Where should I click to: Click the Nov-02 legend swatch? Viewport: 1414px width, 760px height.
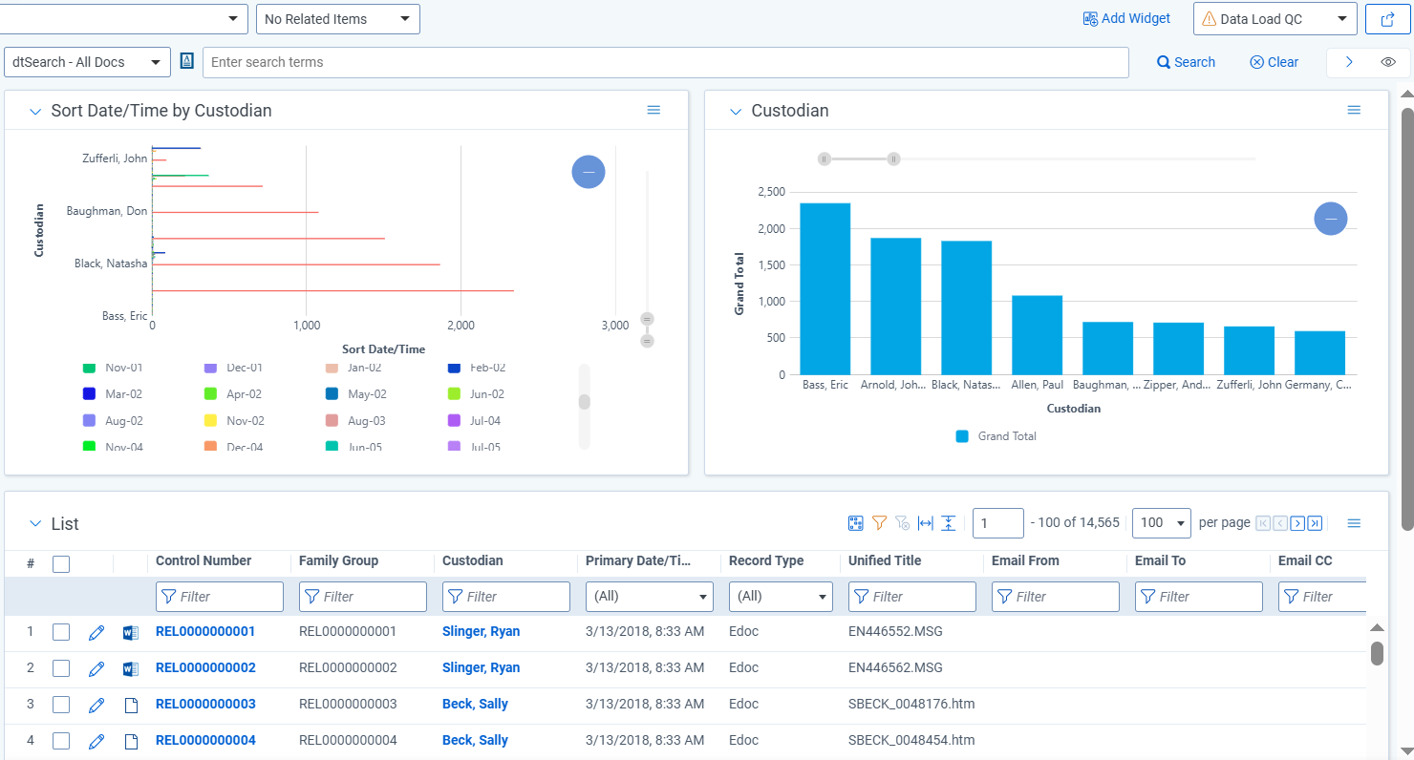pyautogui.click(x=211, y=420)
